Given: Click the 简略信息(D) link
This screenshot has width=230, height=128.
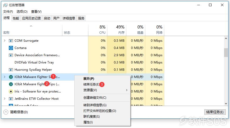Looking at the screenshot, I should coord(19,112).
